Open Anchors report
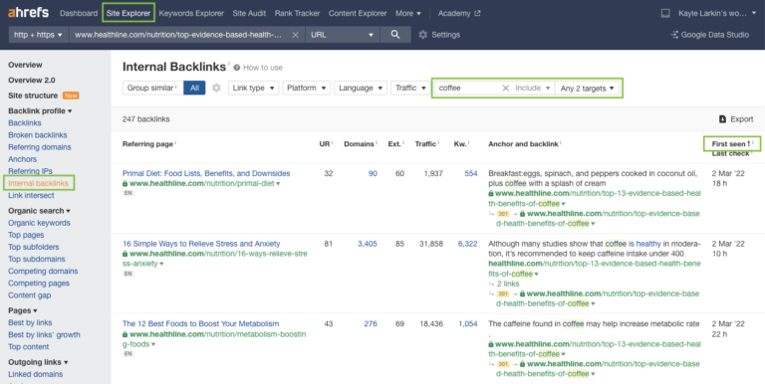This screenshot has width=765, height=384. (x=22, y=159)
